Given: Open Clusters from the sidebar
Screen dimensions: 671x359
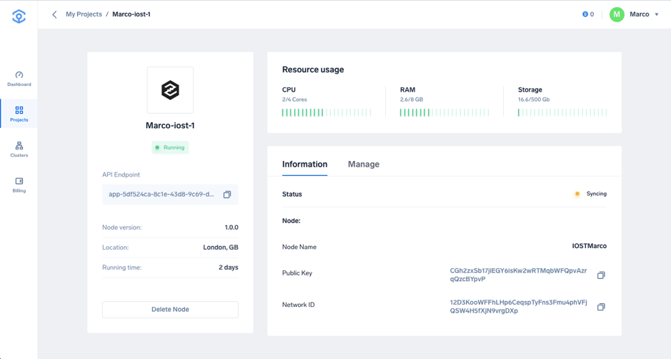Looking at the screenshot, I should pos(19,149).
